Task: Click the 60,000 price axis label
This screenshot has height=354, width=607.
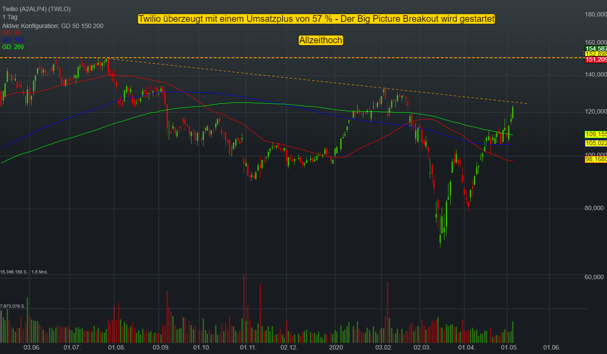Action: 595,277
